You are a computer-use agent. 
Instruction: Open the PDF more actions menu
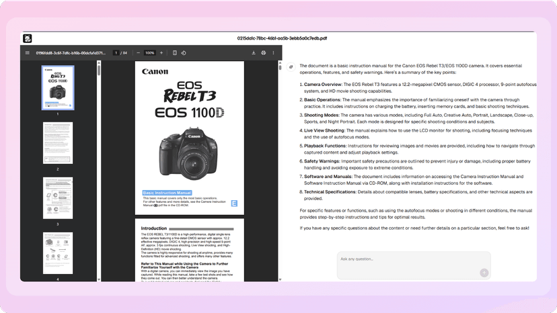(273, 53)
